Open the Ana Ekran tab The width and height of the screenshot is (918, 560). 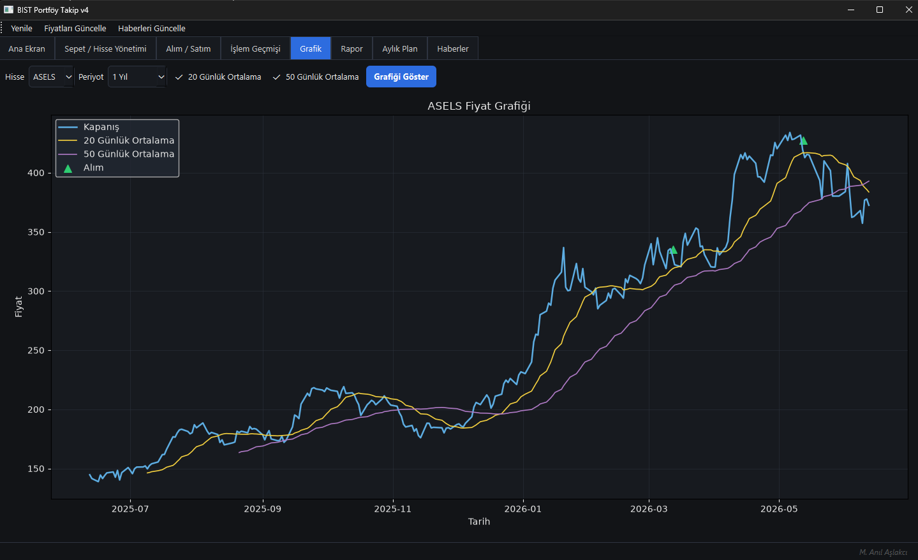[27, 48]
